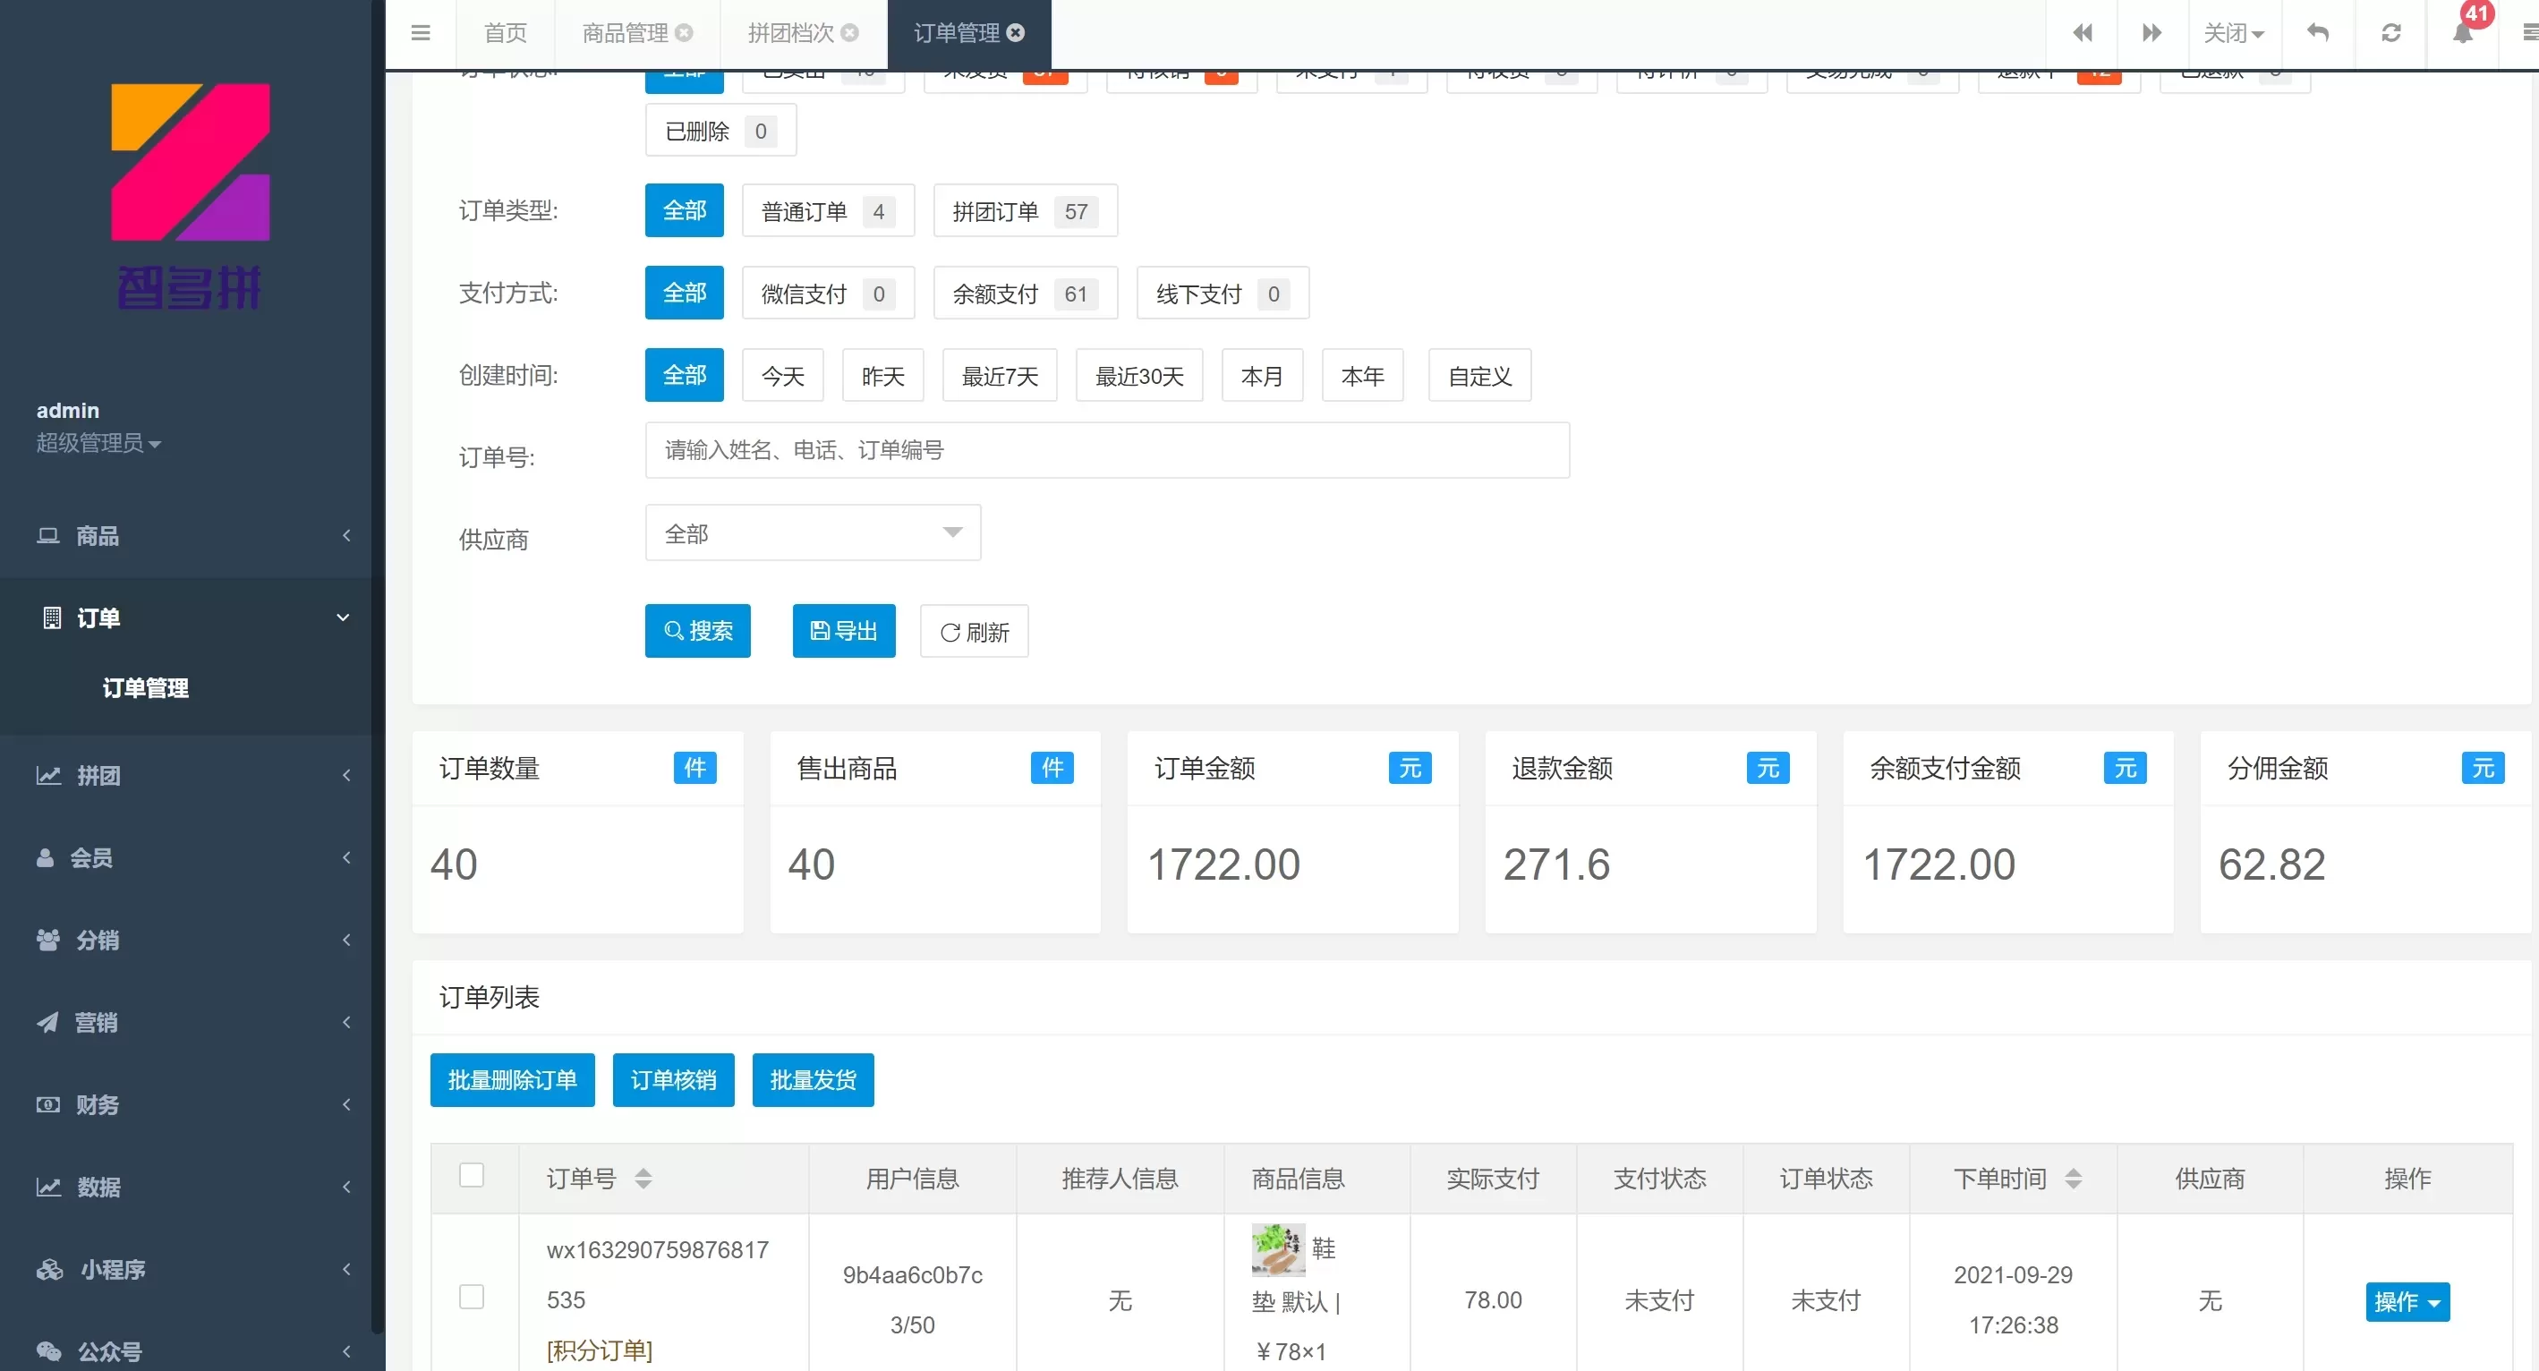Click the back arrow undo icon
This screenshot has width=2539, height=1371.
coord(2317,32)
